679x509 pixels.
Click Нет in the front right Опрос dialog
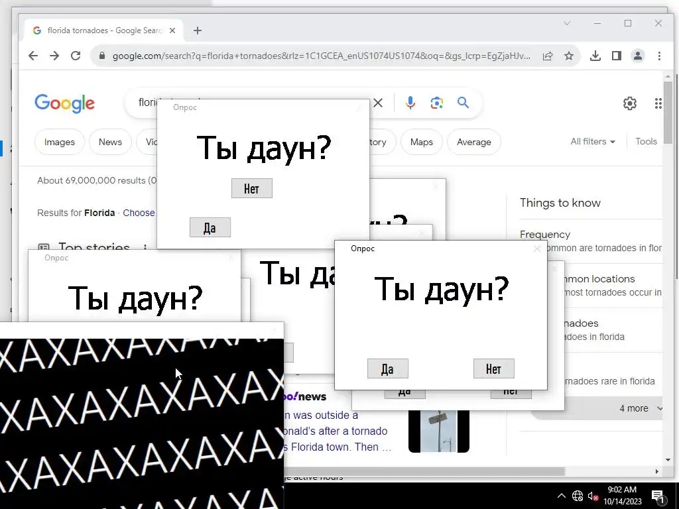(493, 368)
